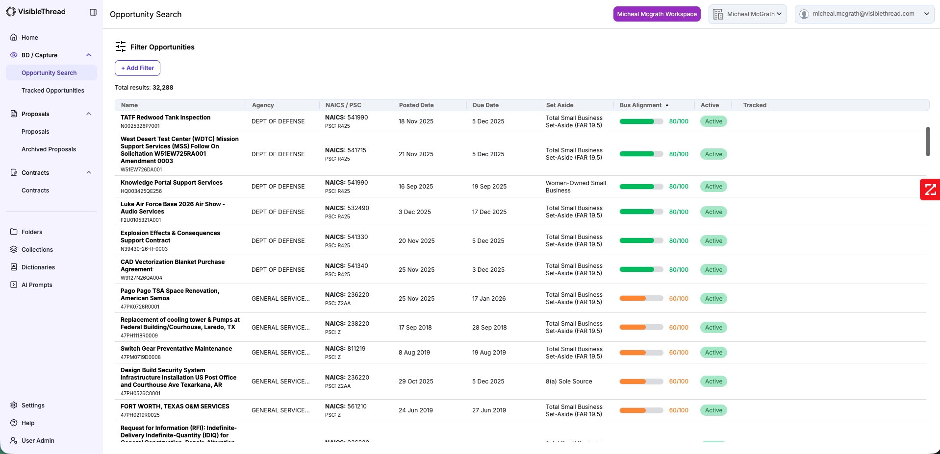
Task: Open Archived Proposals page
Action: click(49, 149)
